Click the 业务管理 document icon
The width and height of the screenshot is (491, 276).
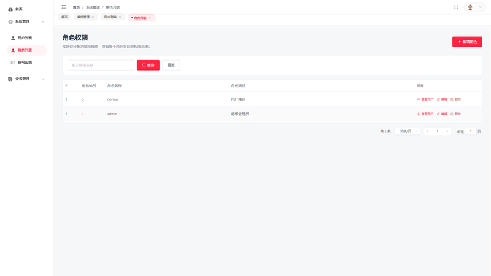click(x=10, y=79)
